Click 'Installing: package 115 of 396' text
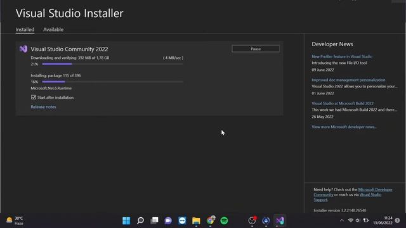Image resolution: width=406 pixels, height=228 pixels. pyautogui.click(x=56, y=75)
